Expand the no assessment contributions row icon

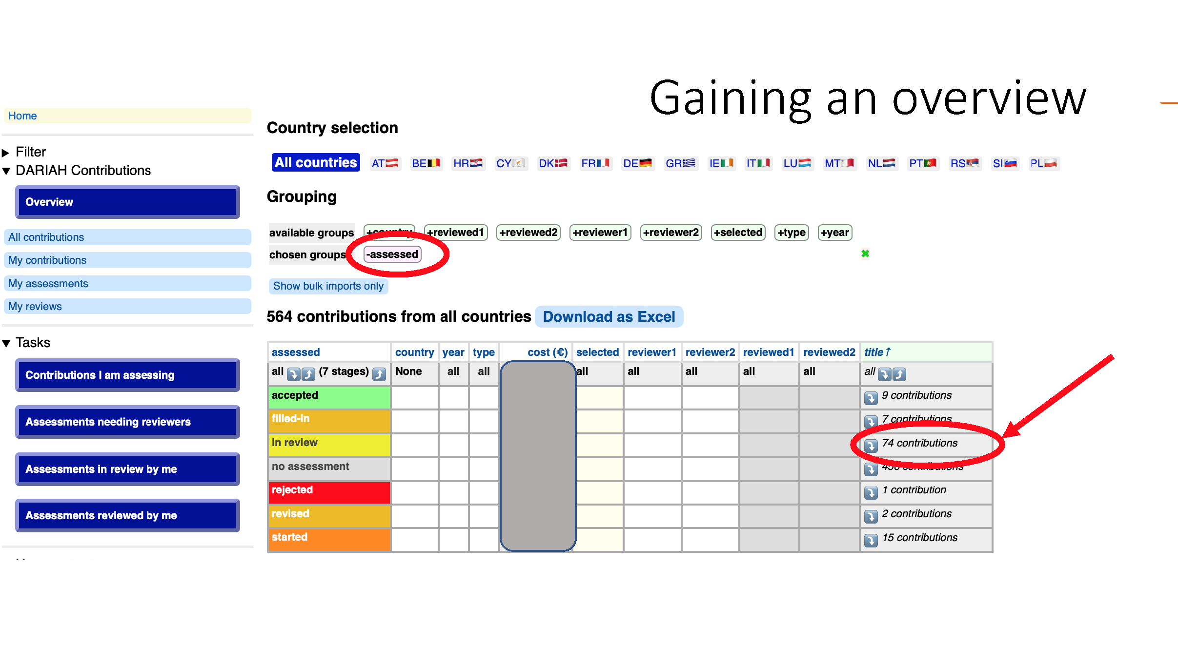871,469
